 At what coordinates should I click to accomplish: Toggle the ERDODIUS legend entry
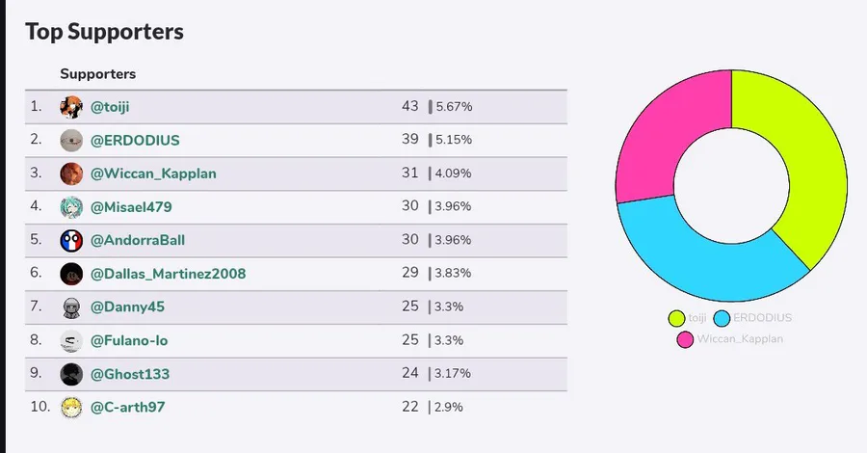[x=757, y=318]
